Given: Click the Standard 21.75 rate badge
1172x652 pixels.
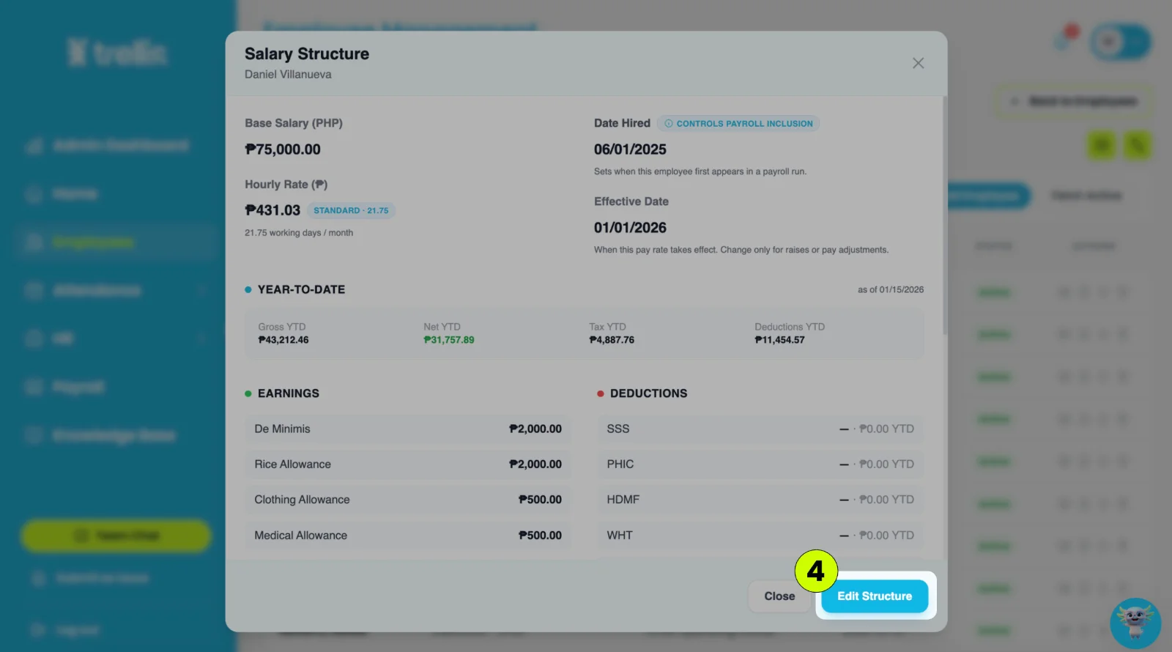Looking at the screenshot, I should (351, 210).
